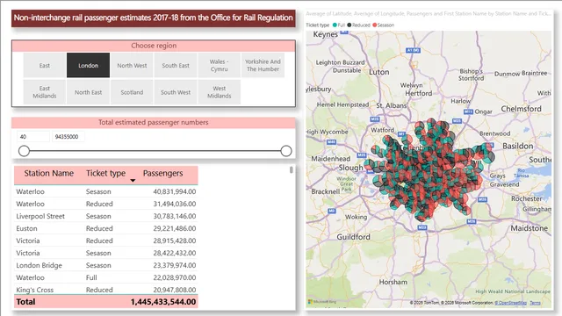This screenshot has width=562, height=316.
Task: Click the A1(M) road badge on map
Action: pyautogui.click(x=413, y=51)
